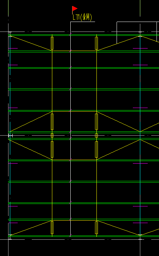159x256 pixels.
Task: Select the small yellow square on left yellow vertical
Action: click(x=52, y=135)
